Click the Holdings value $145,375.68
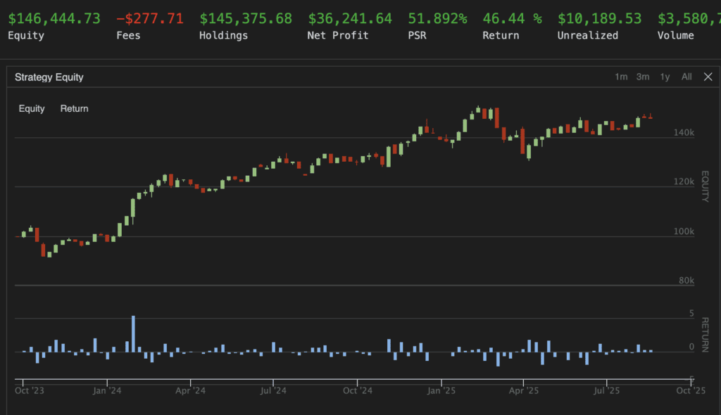The image size is (721, 415). pyautogui.click(x=246, y=18)
